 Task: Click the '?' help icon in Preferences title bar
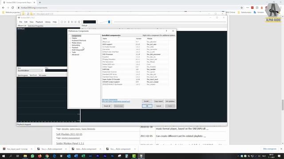[x=166, y=31]
